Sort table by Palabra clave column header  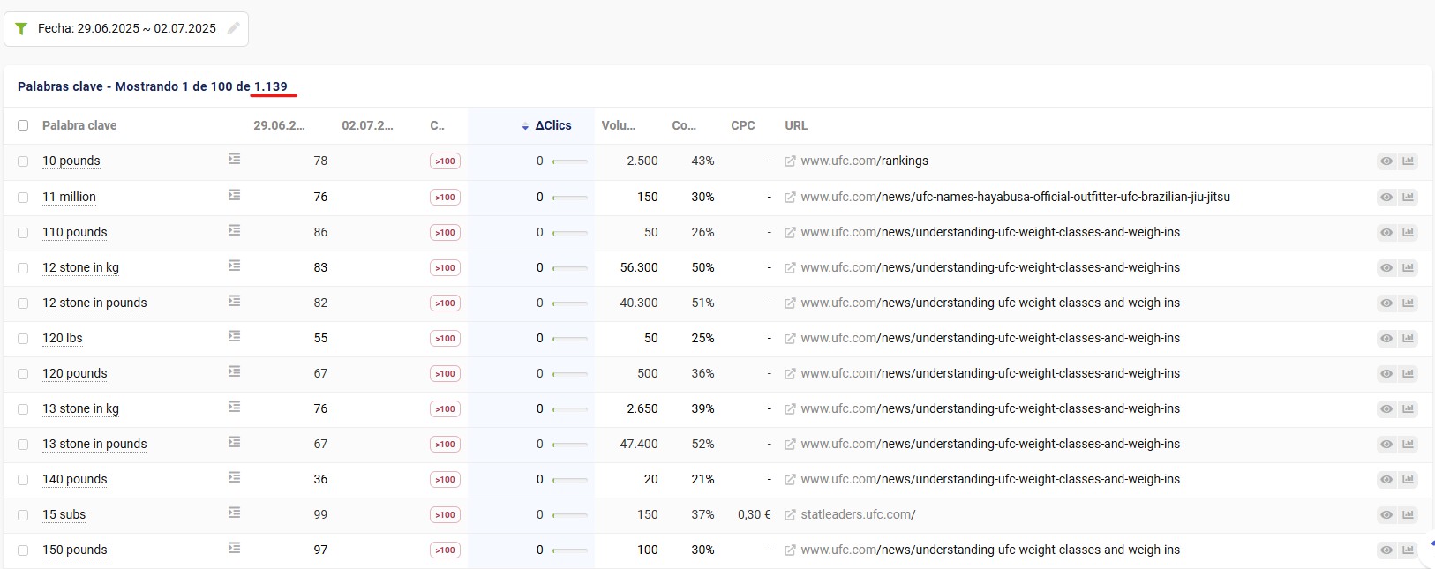pos(79,125)
